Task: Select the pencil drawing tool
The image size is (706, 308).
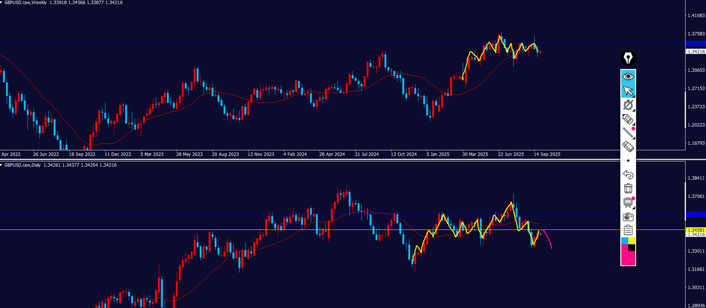Action: coord(628,119)
